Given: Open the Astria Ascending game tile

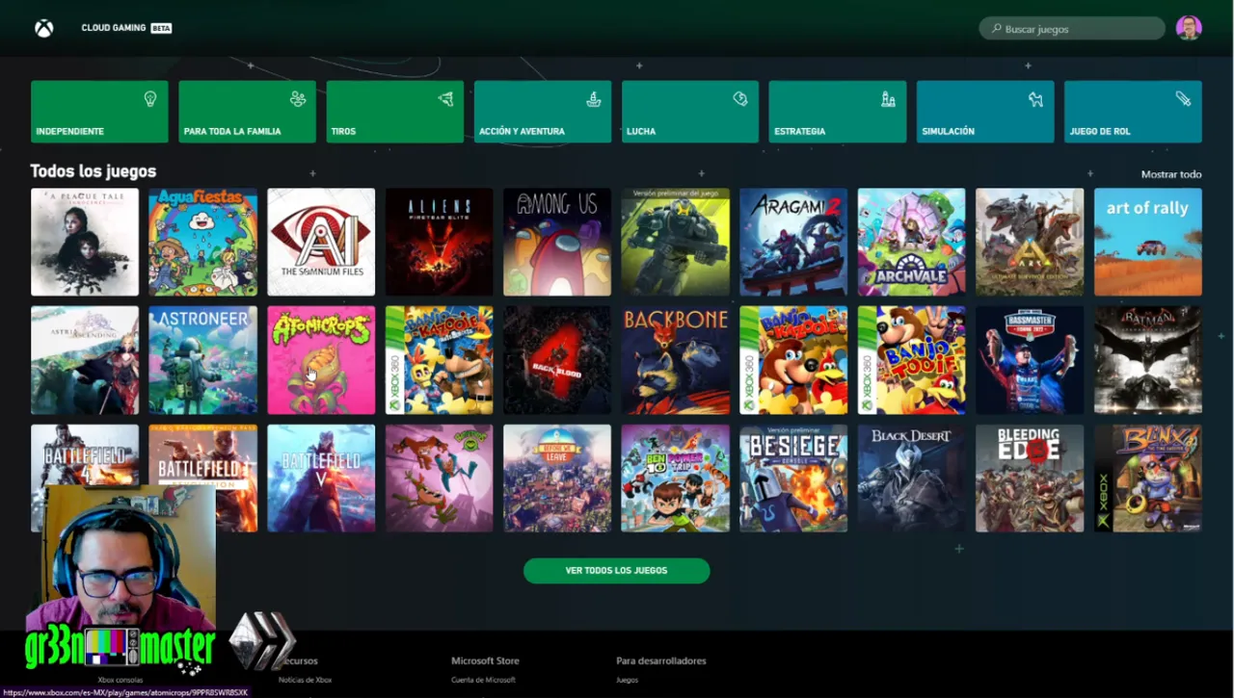Looking at the screenshot, I should pyautogui.click(x=85, y=360).
